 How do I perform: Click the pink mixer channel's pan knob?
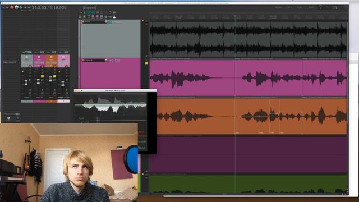(x=39, y=57)
